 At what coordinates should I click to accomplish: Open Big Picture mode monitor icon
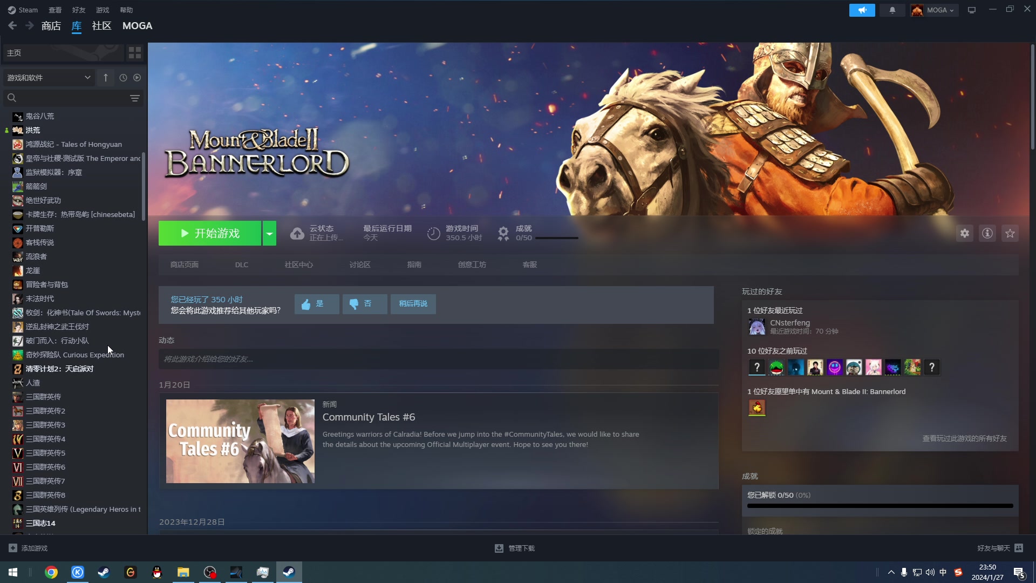[972, 10]
